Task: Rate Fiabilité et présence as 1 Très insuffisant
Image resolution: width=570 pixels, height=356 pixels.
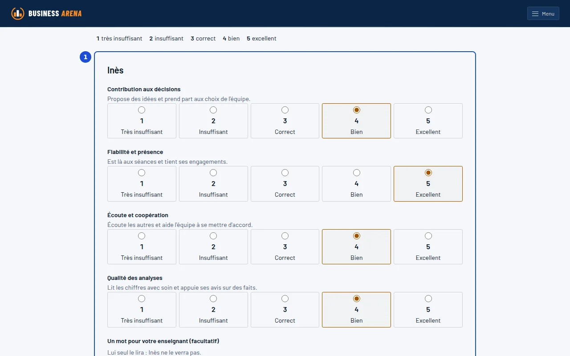Action: click(x=142, y=184)
